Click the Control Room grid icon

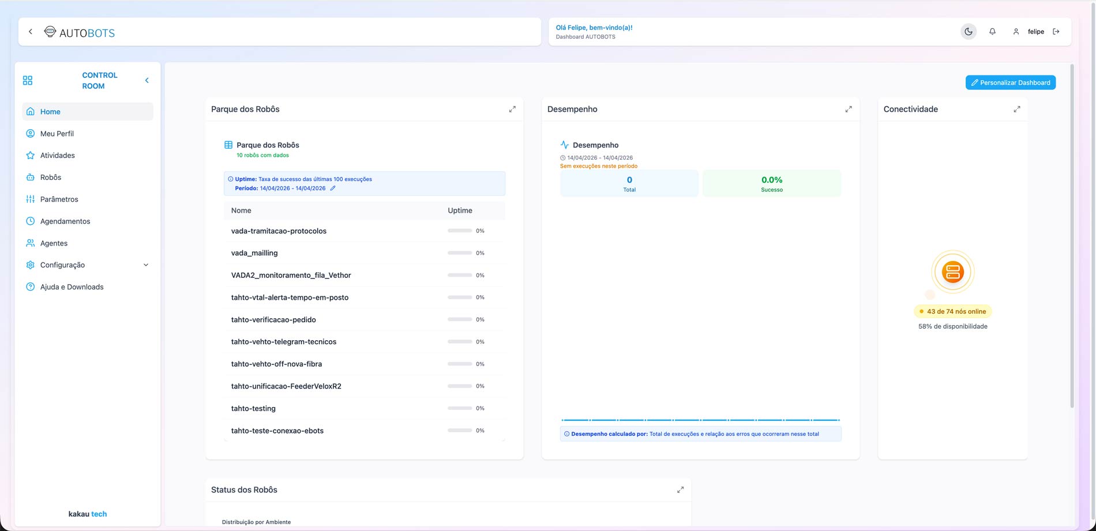[28, 81]
